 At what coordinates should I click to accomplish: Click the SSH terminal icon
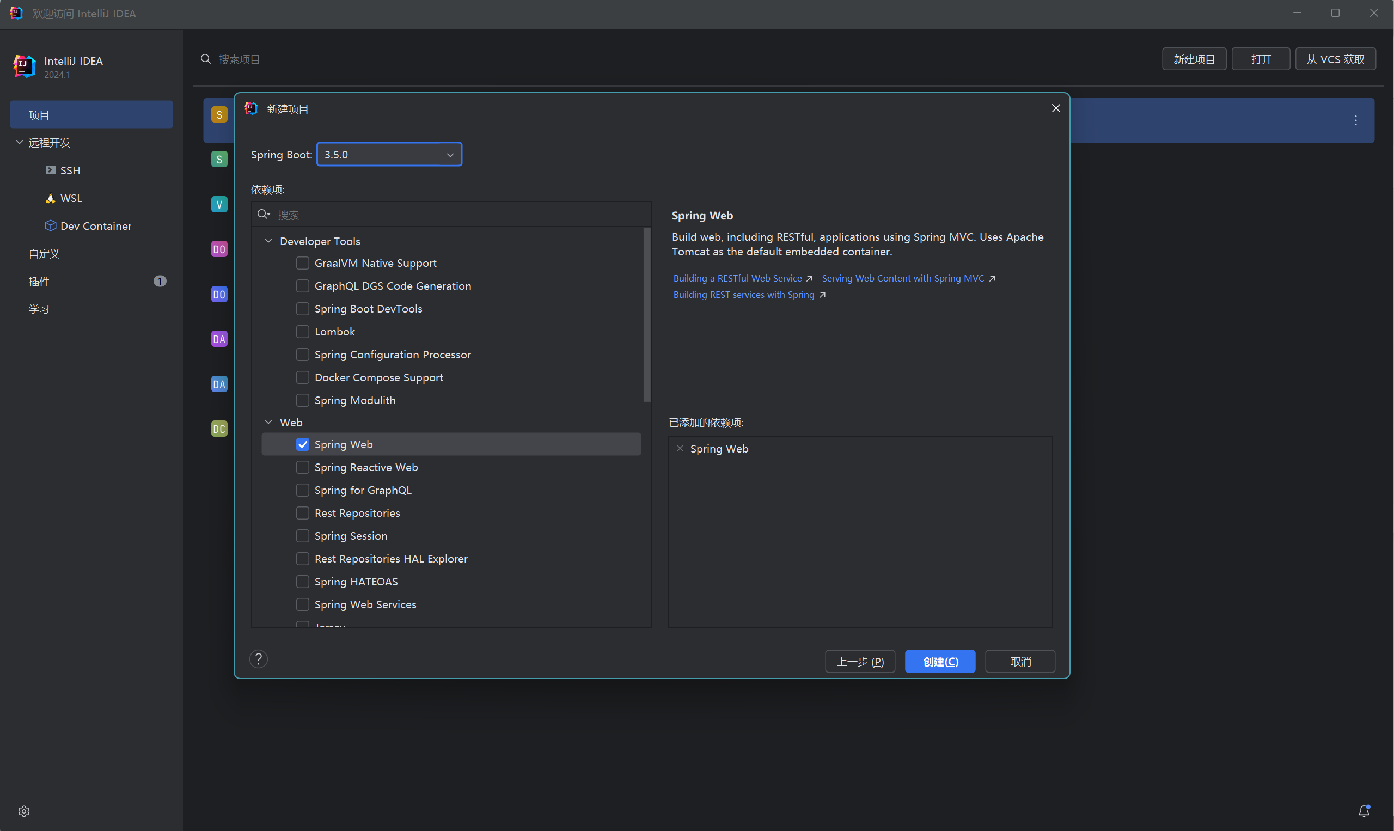coord(51,170)
